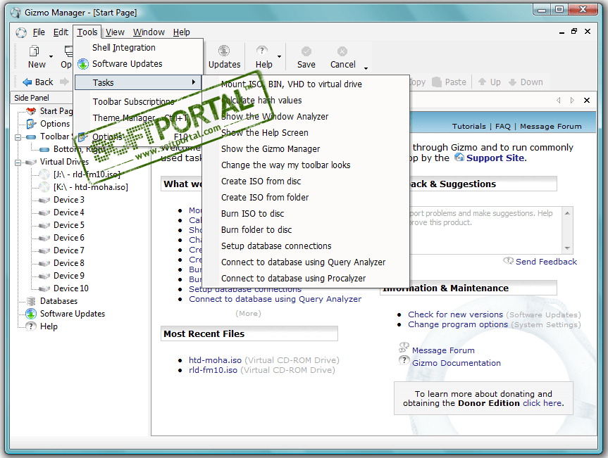Click the Save checkmark toolbar icon

[306, 51]
